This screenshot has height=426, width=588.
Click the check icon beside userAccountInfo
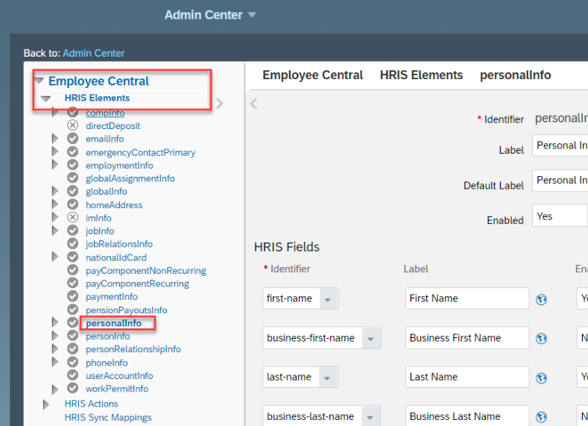pyautogui.click(x=73, y=375)
